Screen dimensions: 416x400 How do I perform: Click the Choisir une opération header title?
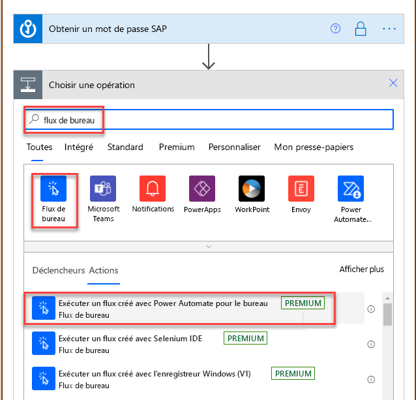pos(92,85)
